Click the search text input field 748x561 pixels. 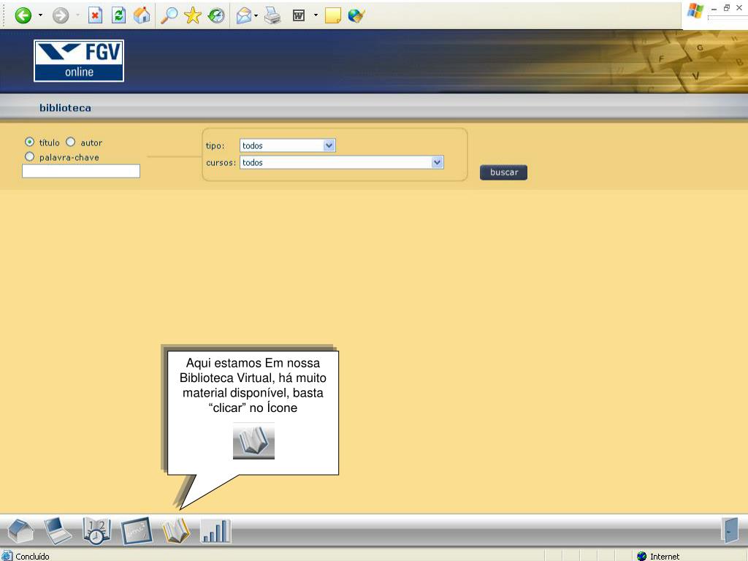81,171
